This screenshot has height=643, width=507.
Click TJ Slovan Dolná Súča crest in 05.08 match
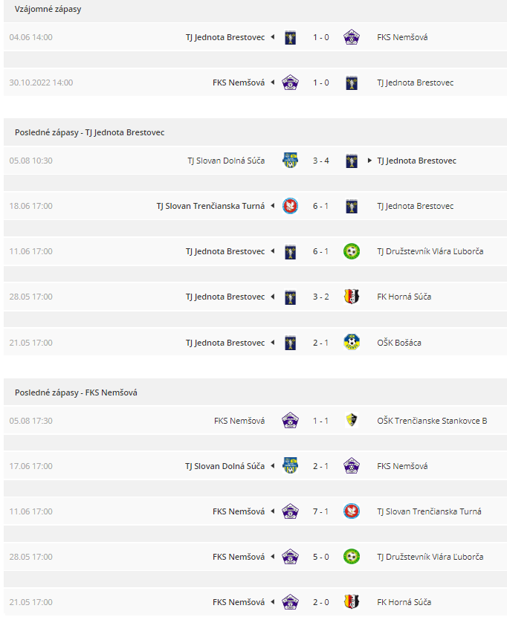point(290,161)
